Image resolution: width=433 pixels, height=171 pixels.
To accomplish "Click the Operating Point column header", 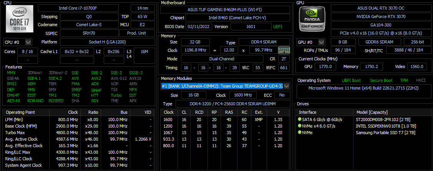I will (20, 112).
